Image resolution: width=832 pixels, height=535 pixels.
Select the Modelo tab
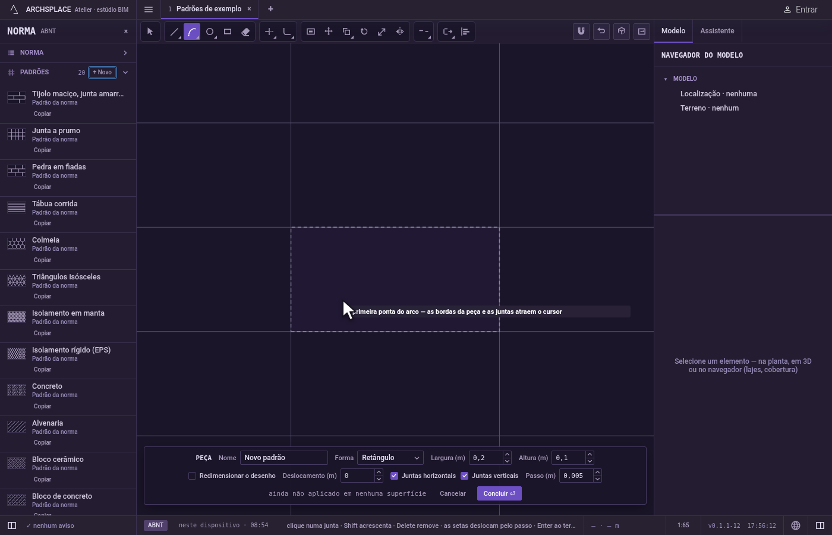(x=673, y=31)
